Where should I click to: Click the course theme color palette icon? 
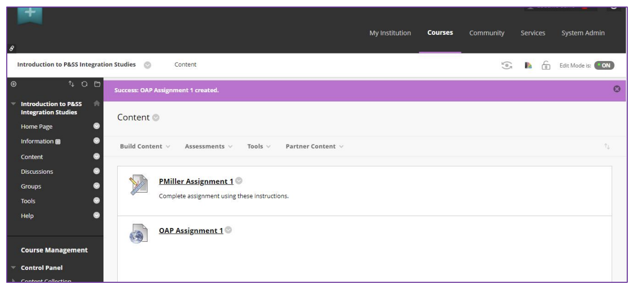[528, 65]
